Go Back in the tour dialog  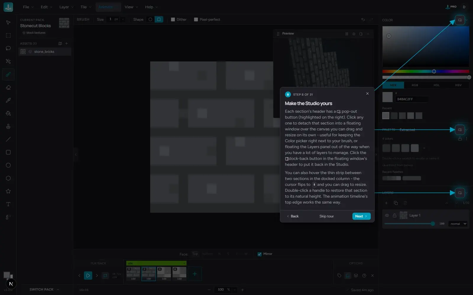pyautogui.click(x=293, y=216)
